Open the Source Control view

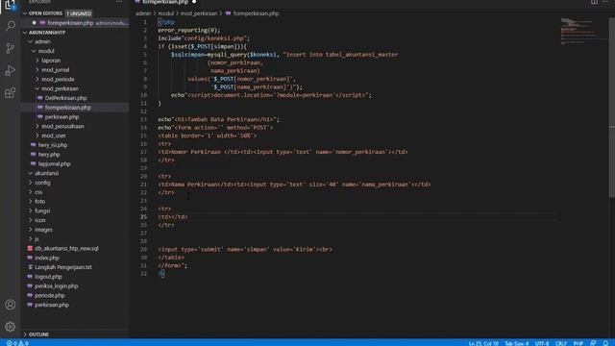click(x=11, y=48)
